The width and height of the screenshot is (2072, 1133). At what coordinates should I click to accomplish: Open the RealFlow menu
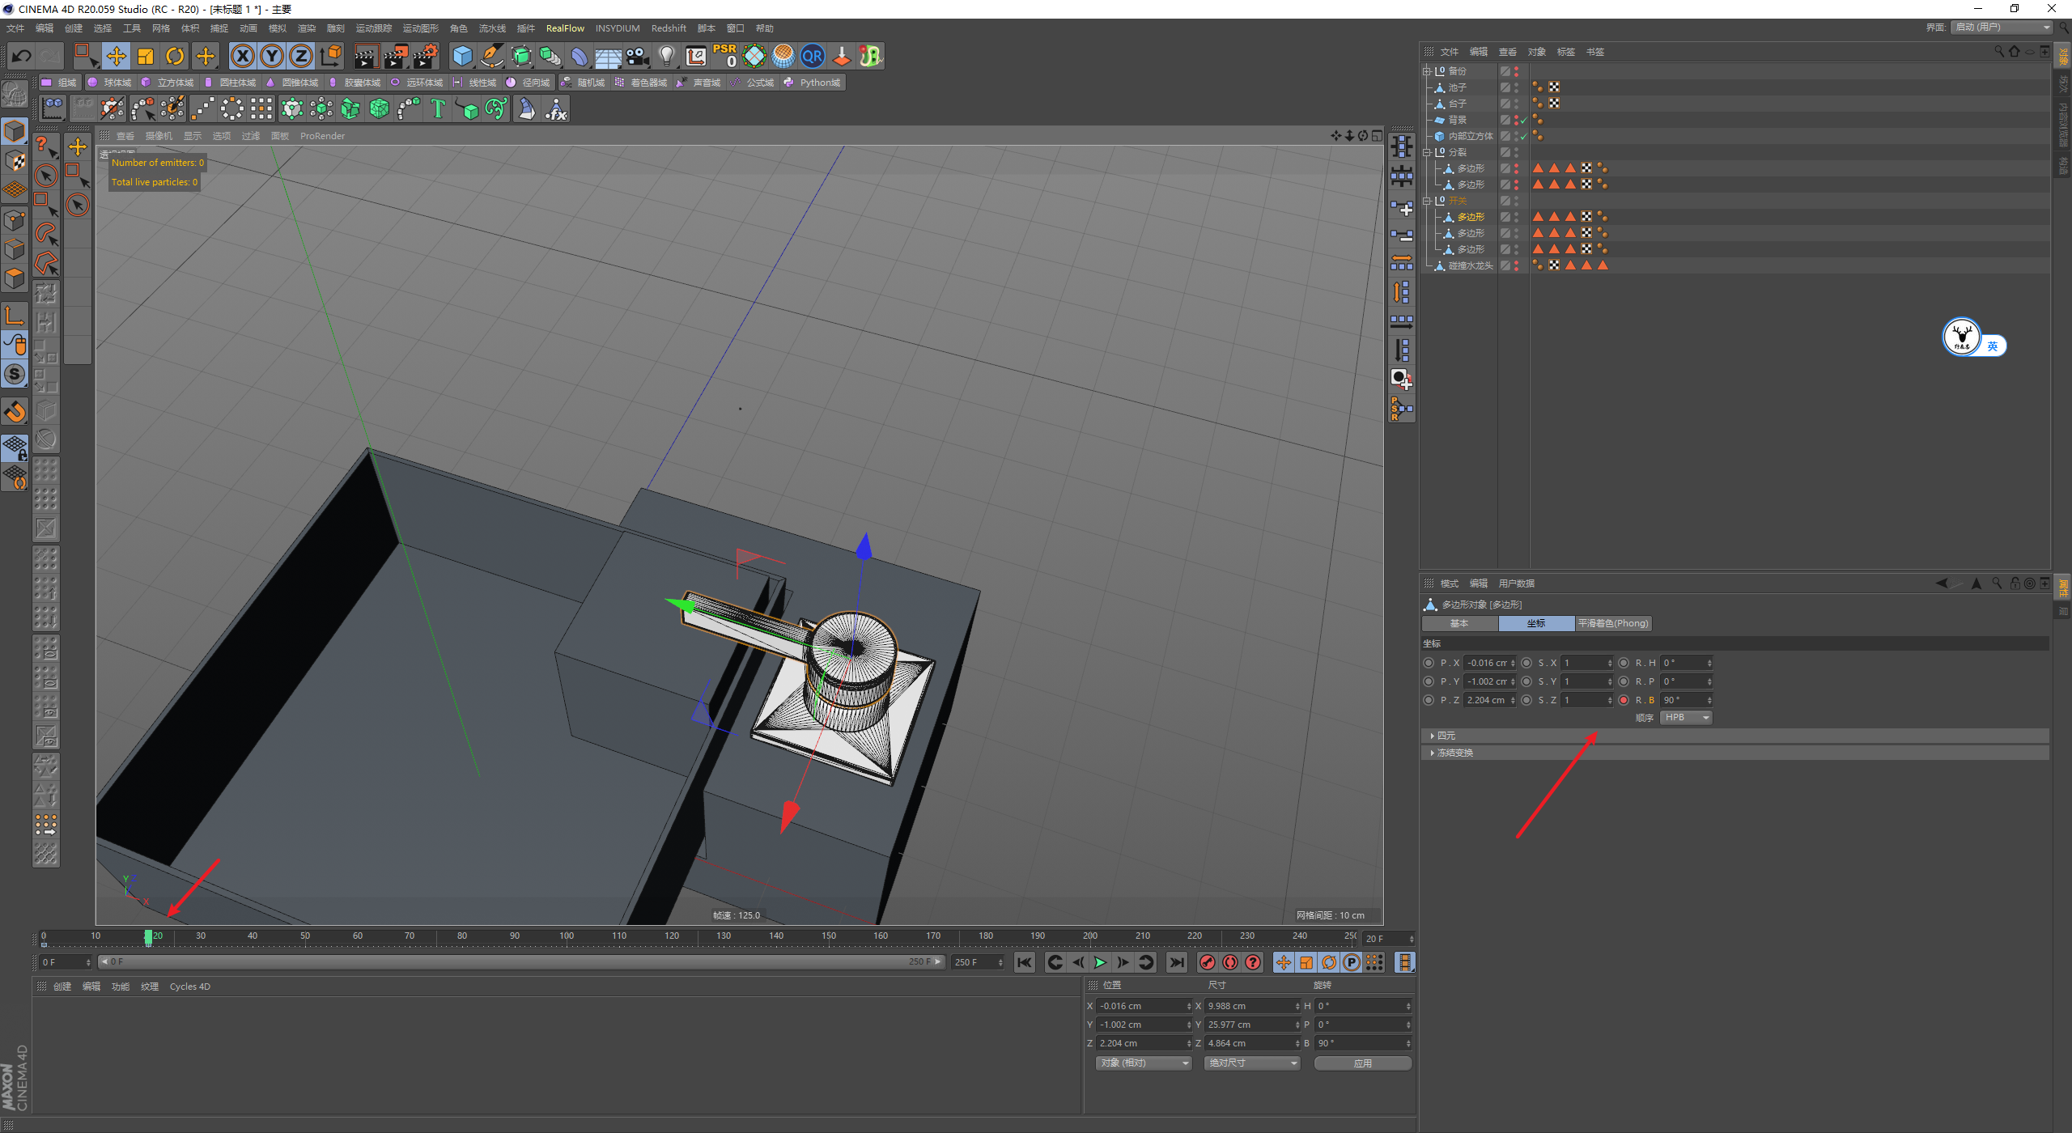coord(564,28)
